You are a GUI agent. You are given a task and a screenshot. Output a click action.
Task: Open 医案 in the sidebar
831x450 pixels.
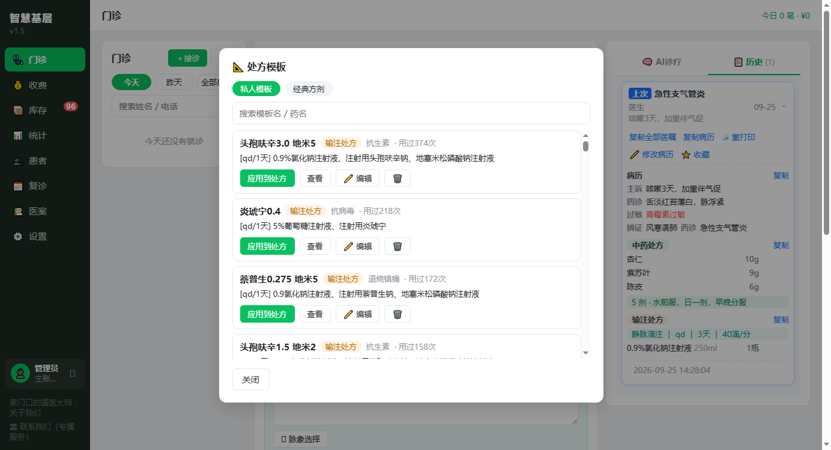(45, 211)
